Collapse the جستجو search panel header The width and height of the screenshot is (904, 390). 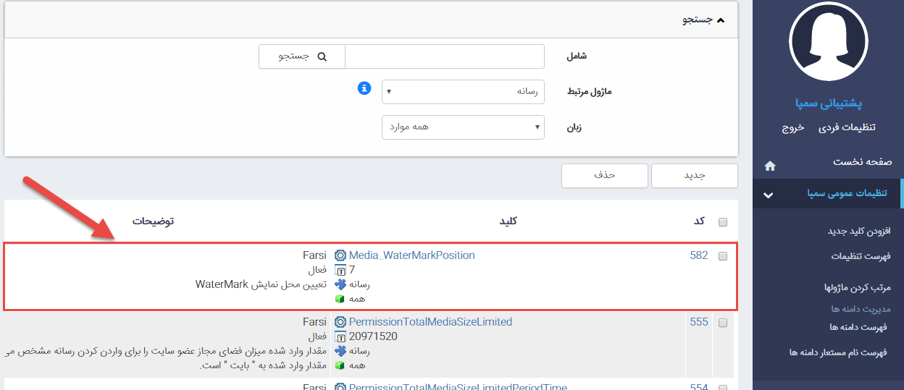[x=703, y=20]
